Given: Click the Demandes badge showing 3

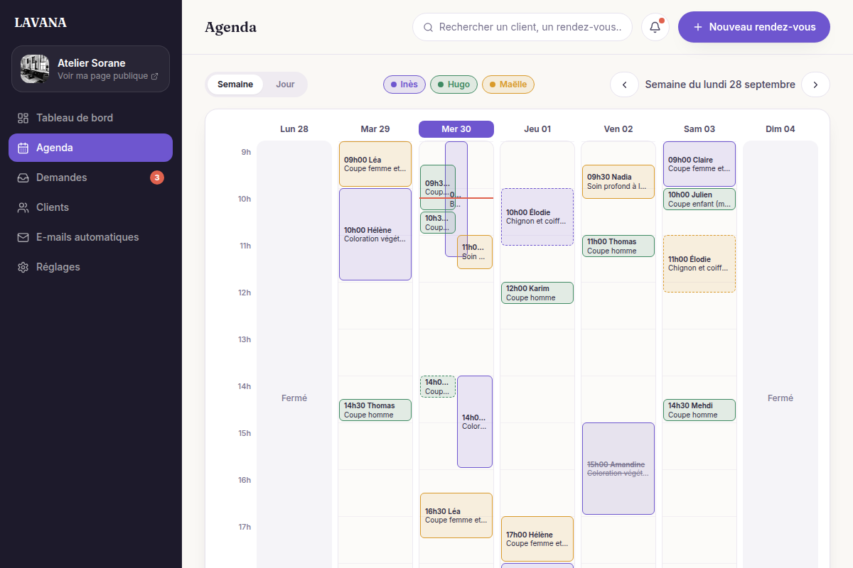Looking at the screenshot, I should tap(157, 177).
